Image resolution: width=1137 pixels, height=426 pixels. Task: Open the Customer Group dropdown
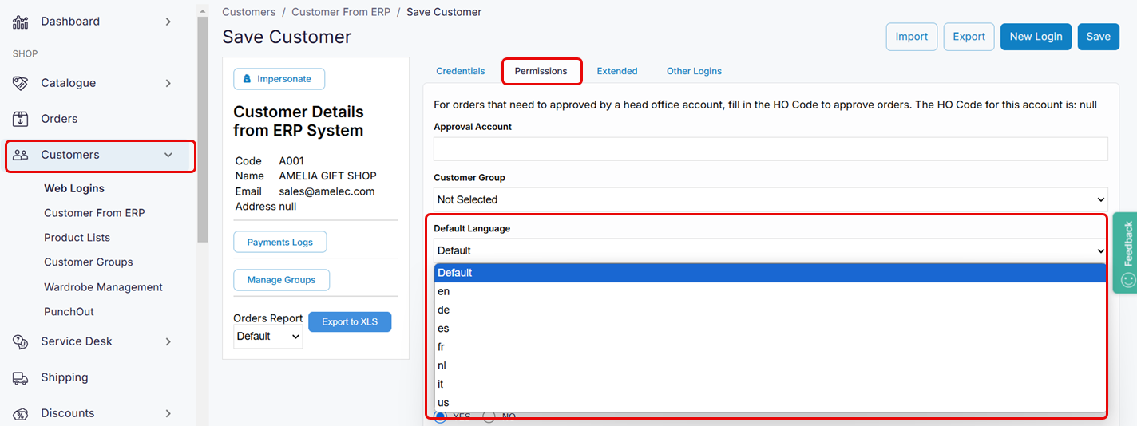[x=771, y=199]
